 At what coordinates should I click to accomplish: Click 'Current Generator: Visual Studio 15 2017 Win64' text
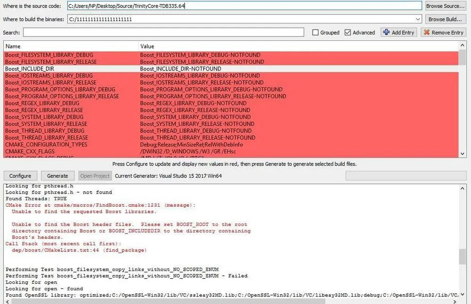pyautogui.click(x=168, y=176)
